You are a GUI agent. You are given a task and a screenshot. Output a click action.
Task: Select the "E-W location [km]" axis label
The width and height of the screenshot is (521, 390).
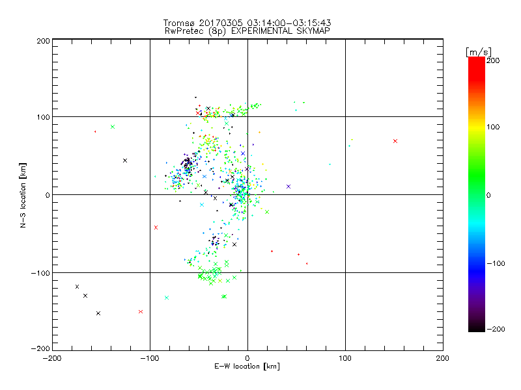[247, 367]
